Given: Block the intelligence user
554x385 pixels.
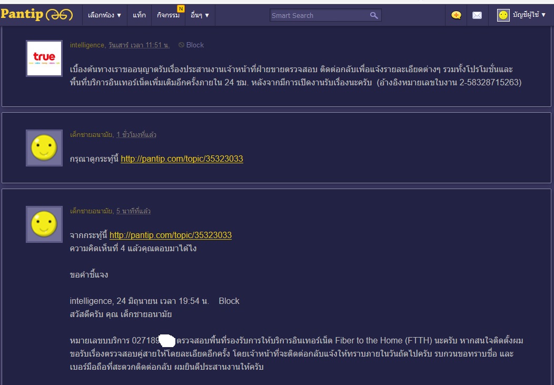Looking at the screenshot, I should [195, 45].
